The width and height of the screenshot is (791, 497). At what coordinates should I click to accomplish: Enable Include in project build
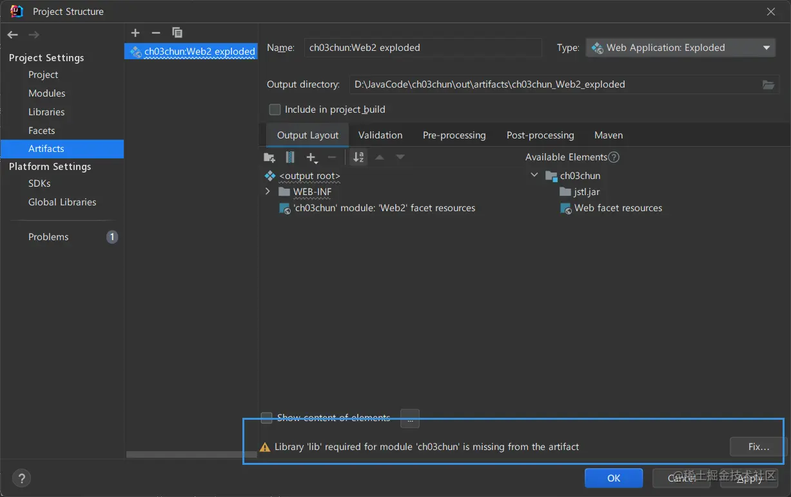275,109
